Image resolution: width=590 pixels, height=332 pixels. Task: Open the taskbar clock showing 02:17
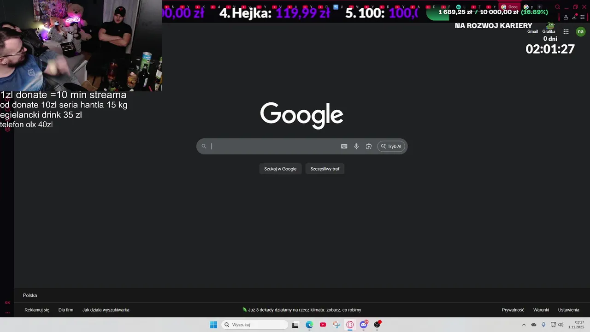click(576, 325)
